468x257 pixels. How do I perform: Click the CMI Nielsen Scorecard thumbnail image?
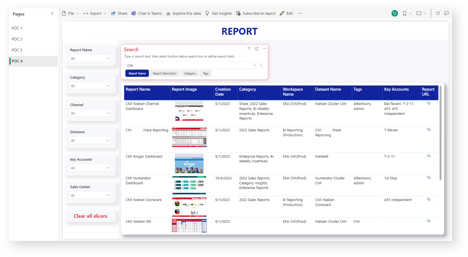click(189, 207)
